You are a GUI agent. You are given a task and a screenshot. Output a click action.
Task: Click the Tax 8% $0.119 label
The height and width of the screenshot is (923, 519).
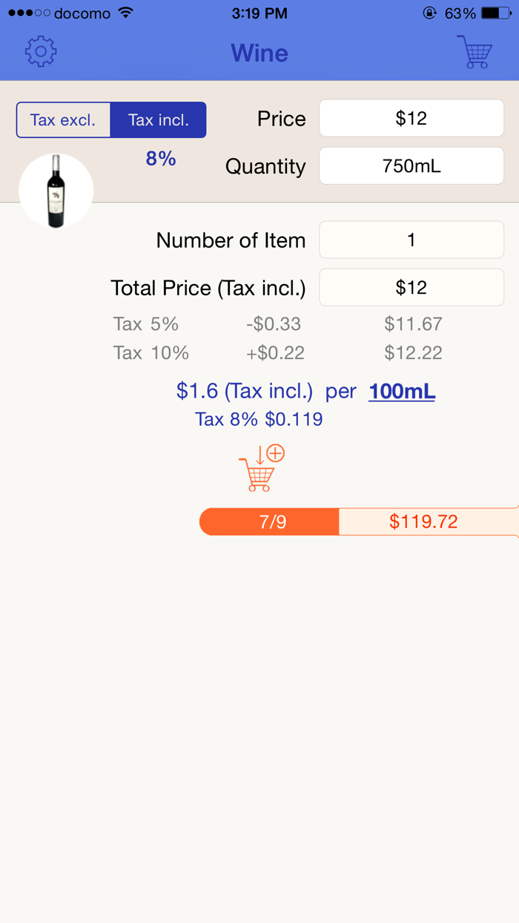coord(259,419)
